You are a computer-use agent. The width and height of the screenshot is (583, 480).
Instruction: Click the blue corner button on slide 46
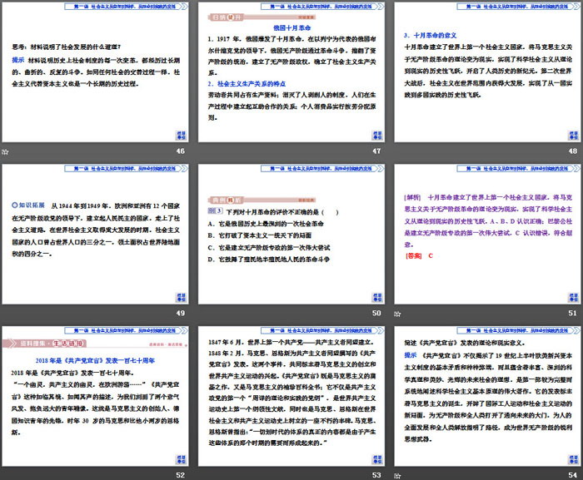[x=181, y=134]
